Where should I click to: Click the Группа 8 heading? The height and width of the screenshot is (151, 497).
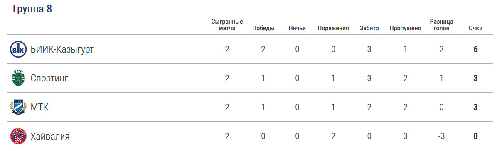coord(32,9)
